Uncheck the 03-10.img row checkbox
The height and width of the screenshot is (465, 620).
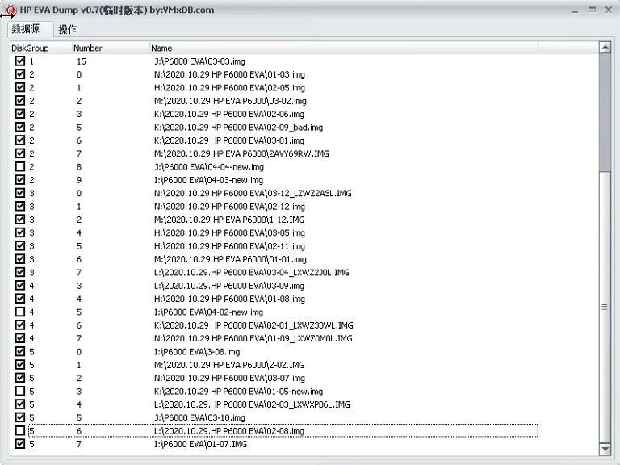[x=19, y=417]
